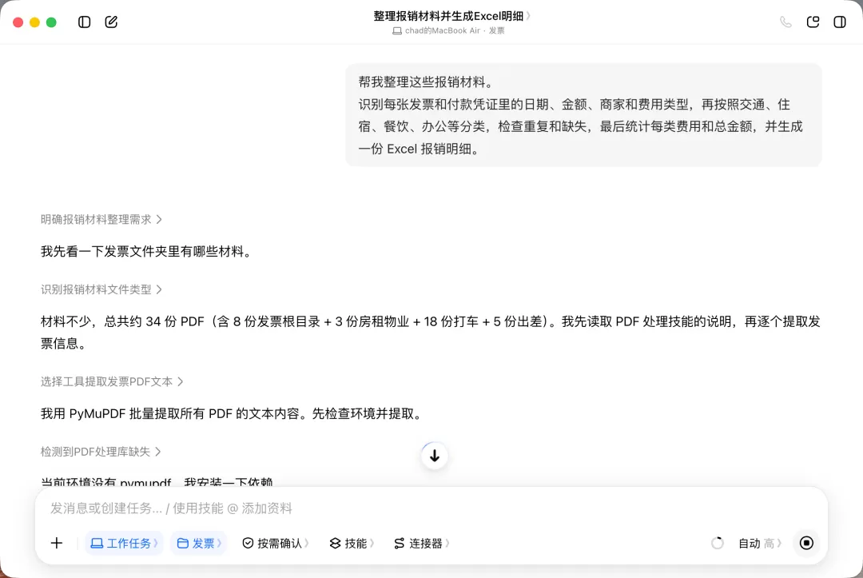Image resolution: width=863 pixels, height=578 pixels.
Task: Click the subtitle chad的MacBook Air · 发票
Action: coord(448,31)
